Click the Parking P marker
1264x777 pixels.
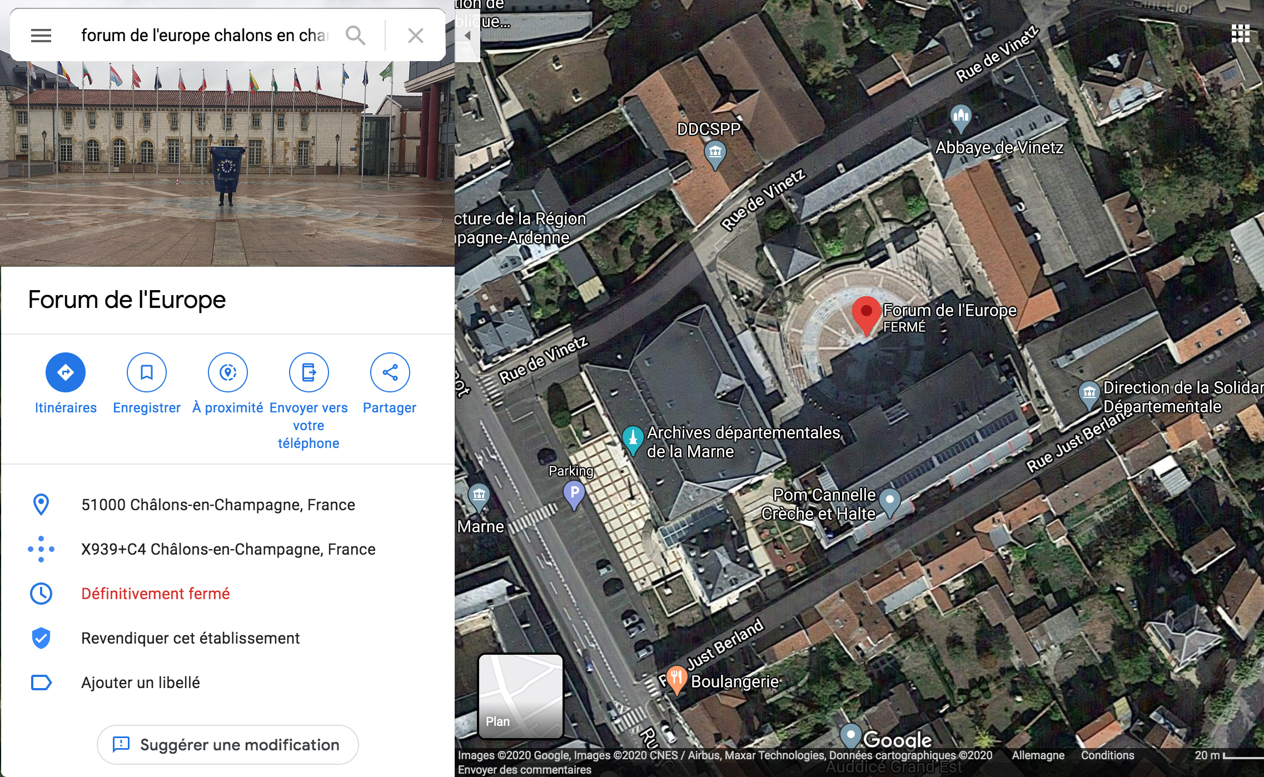coord(574,494)
